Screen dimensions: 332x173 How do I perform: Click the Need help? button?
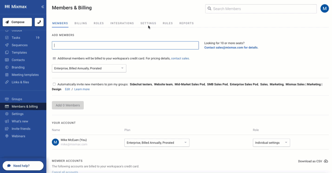[x=23, y=166]
